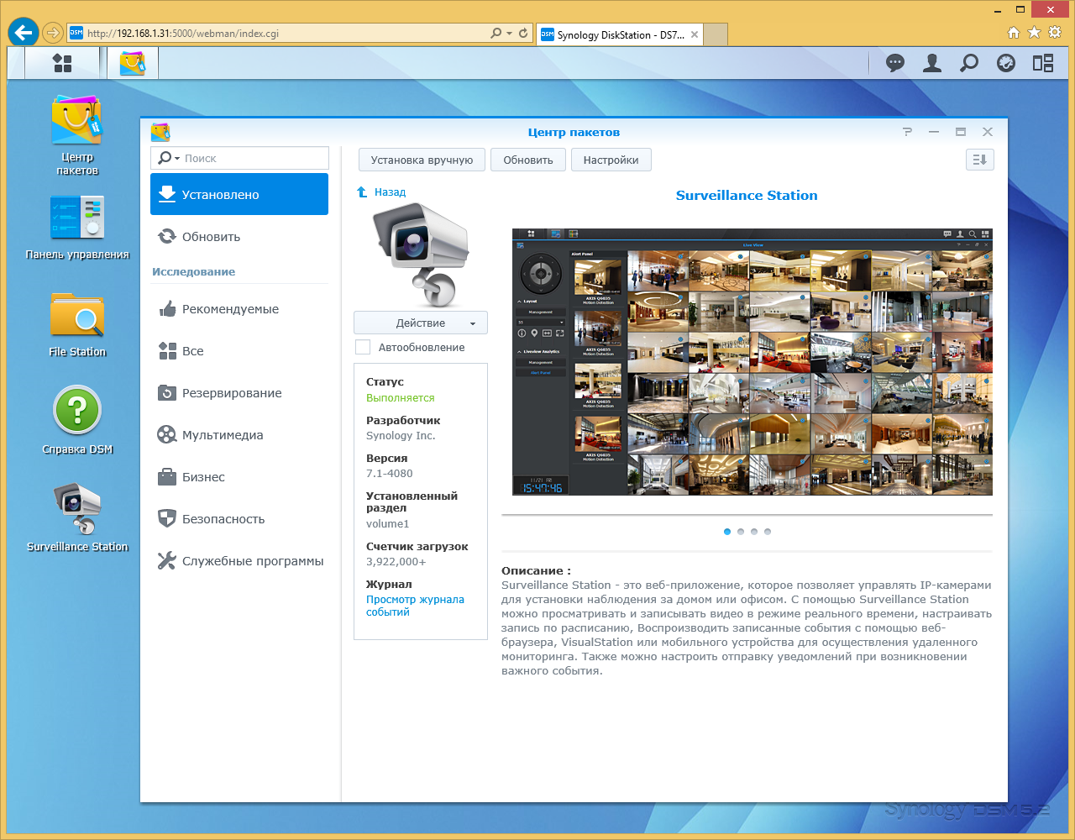Open the Безопасность category
This screenshot has height=840, width=1075.
pos(239,519)
